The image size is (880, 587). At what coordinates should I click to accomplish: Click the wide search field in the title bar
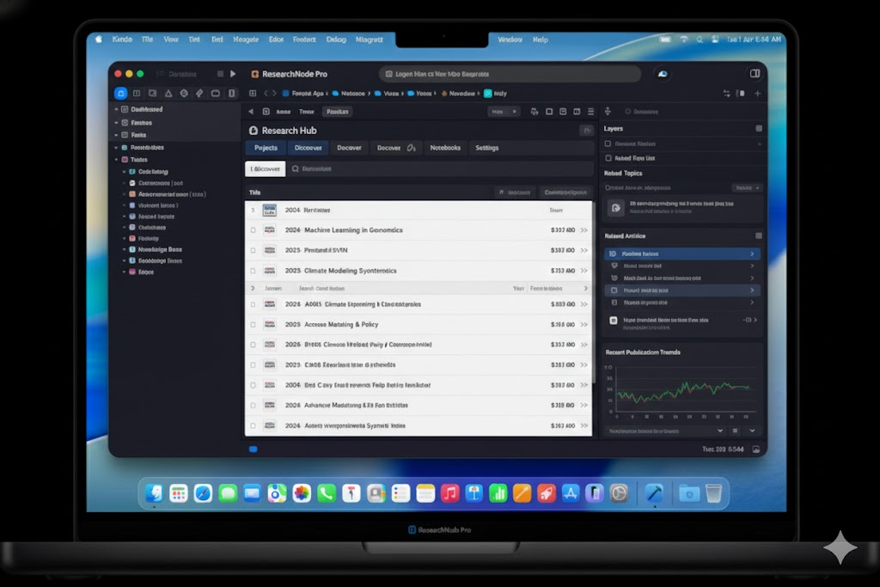(510, 74)
